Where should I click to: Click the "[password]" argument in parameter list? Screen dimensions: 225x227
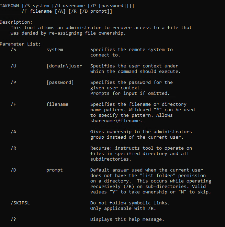tap(60, 83)
